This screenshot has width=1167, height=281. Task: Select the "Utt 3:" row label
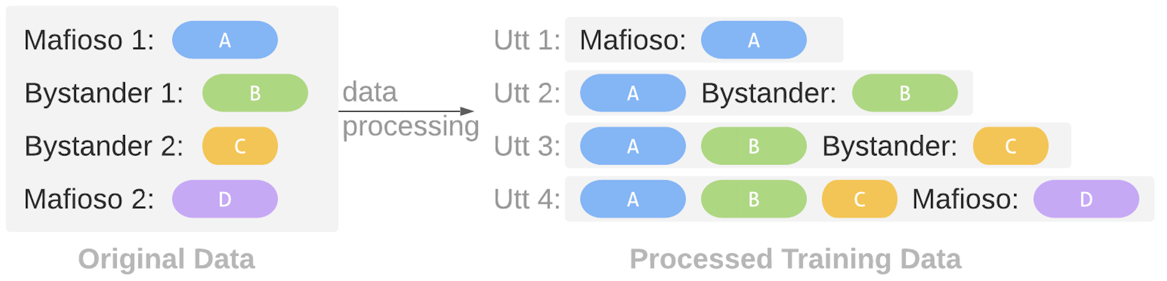coord(527,146)
